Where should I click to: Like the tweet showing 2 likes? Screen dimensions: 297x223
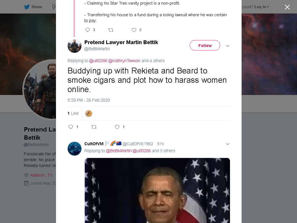tap(134, 30)
